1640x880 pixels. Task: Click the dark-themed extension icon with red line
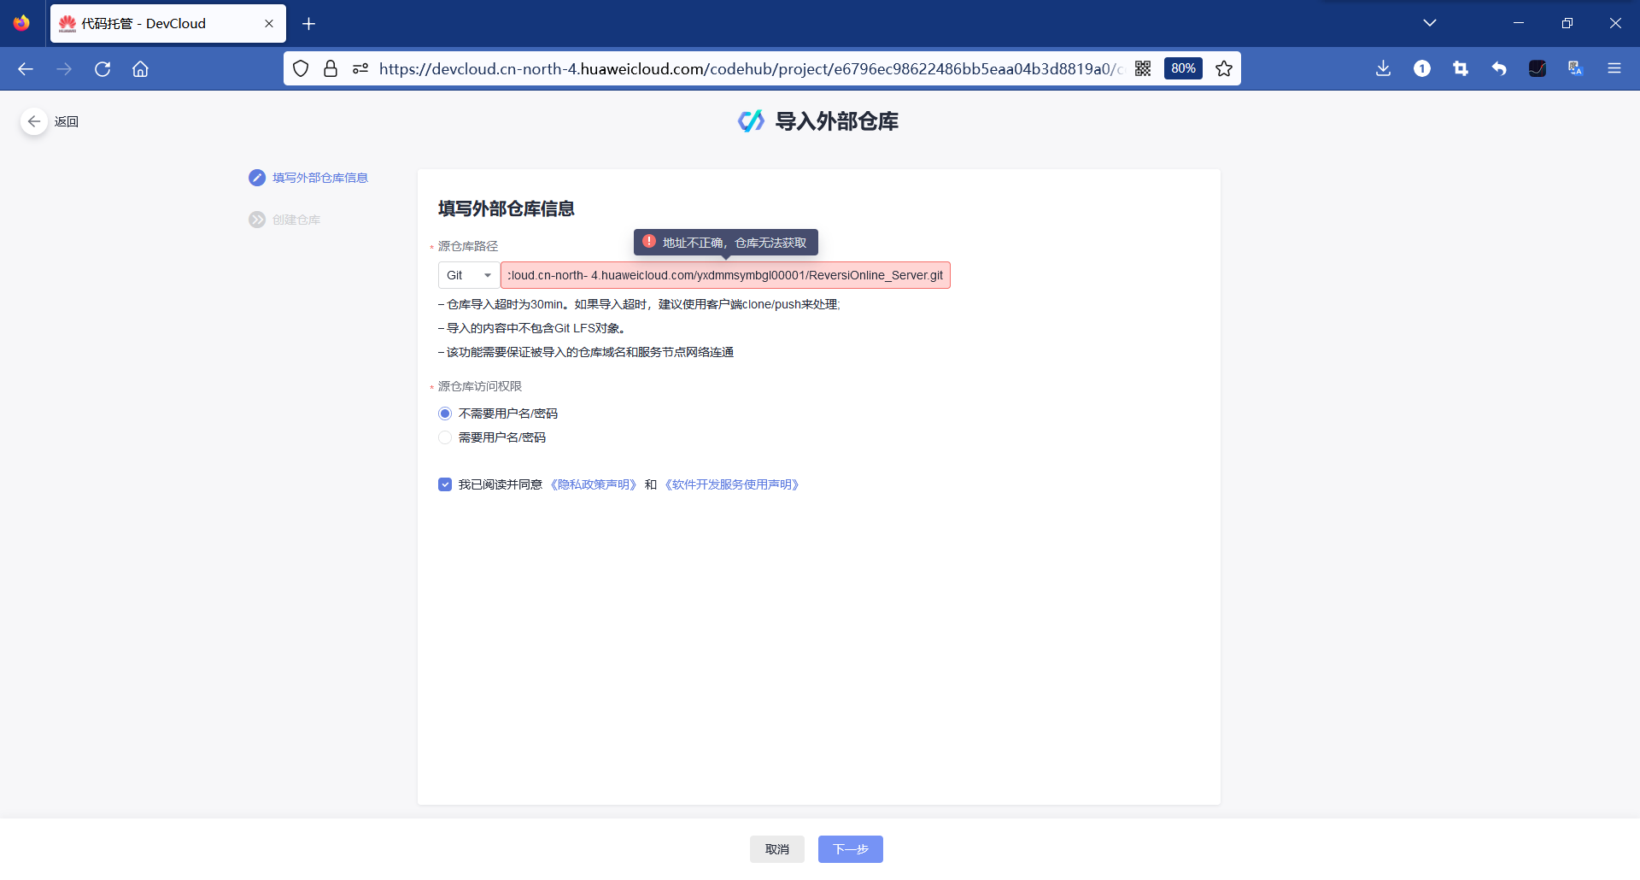1537,68
